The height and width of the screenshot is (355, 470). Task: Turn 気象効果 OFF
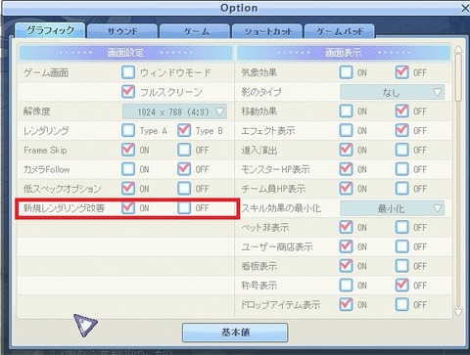click(x=401, y=72)
